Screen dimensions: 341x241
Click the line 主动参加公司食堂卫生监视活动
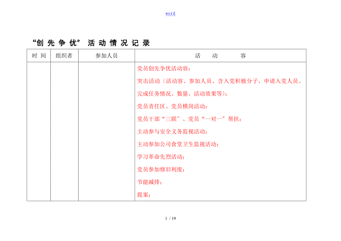[178, 144]
